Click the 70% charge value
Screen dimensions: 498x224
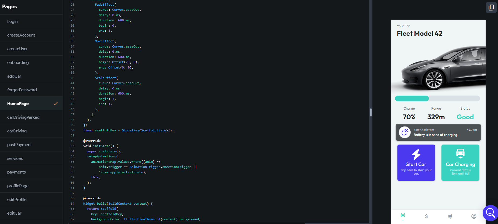click(409, 117)
